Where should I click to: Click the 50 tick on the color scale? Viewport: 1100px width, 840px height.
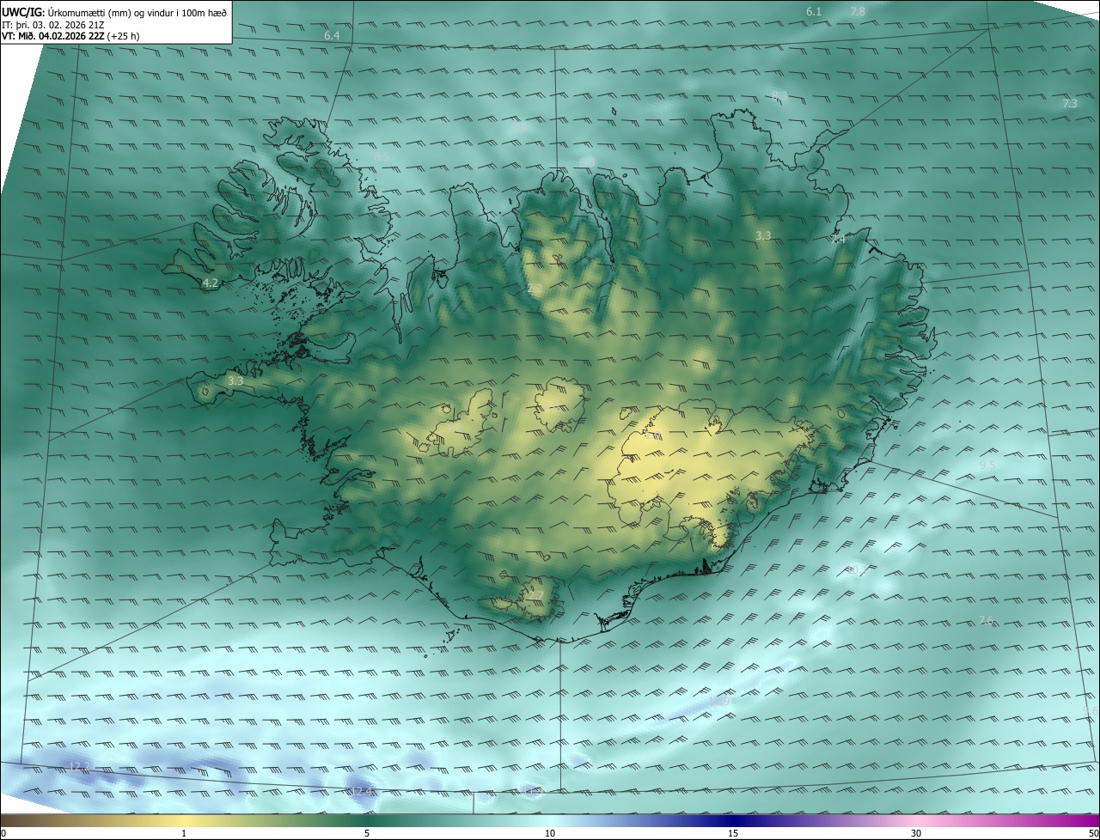[1093, 833]
